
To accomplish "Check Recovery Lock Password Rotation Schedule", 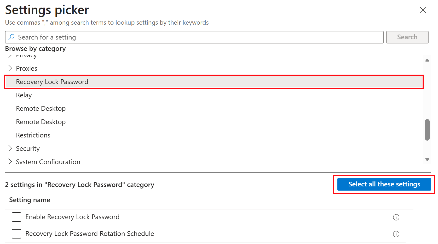I will point(16,234).
